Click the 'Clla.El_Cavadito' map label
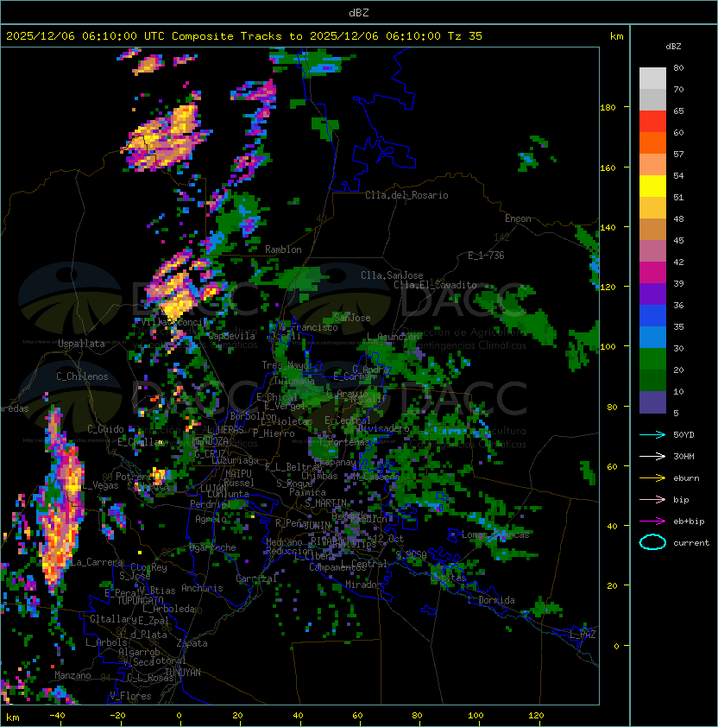The height and width of the screenshot is (727, 718). [435, 285]
